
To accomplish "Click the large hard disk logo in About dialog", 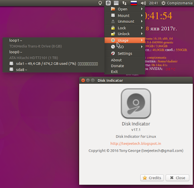I will [x=136, y=103].
